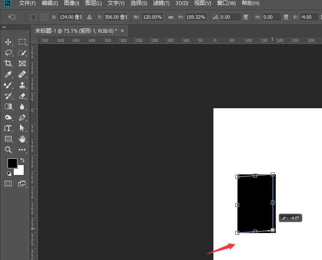322x260 pixels.
Task: Pick the Eyedropper tool
Action: point(8,74)
